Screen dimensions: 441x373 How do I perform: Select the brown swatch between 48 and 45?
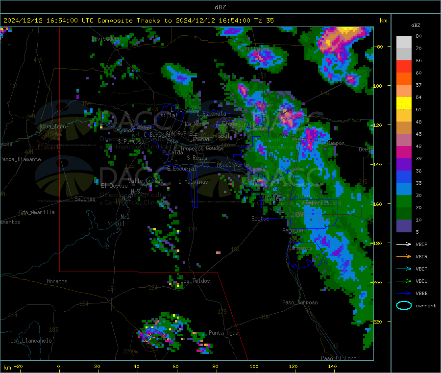tap(404, 128)
